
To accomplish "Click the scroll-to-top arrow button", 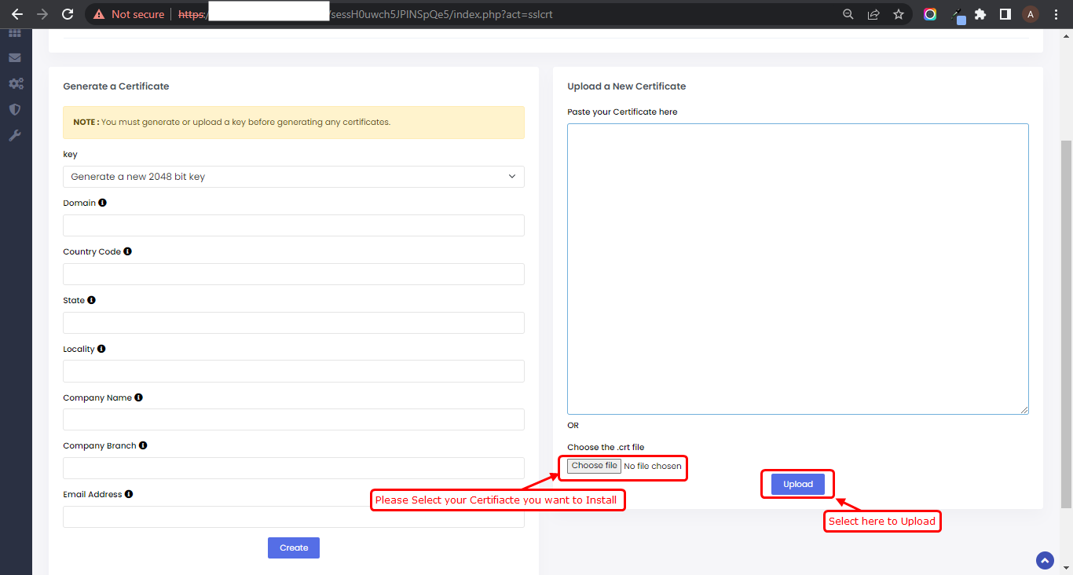I will coord(1044,560).
